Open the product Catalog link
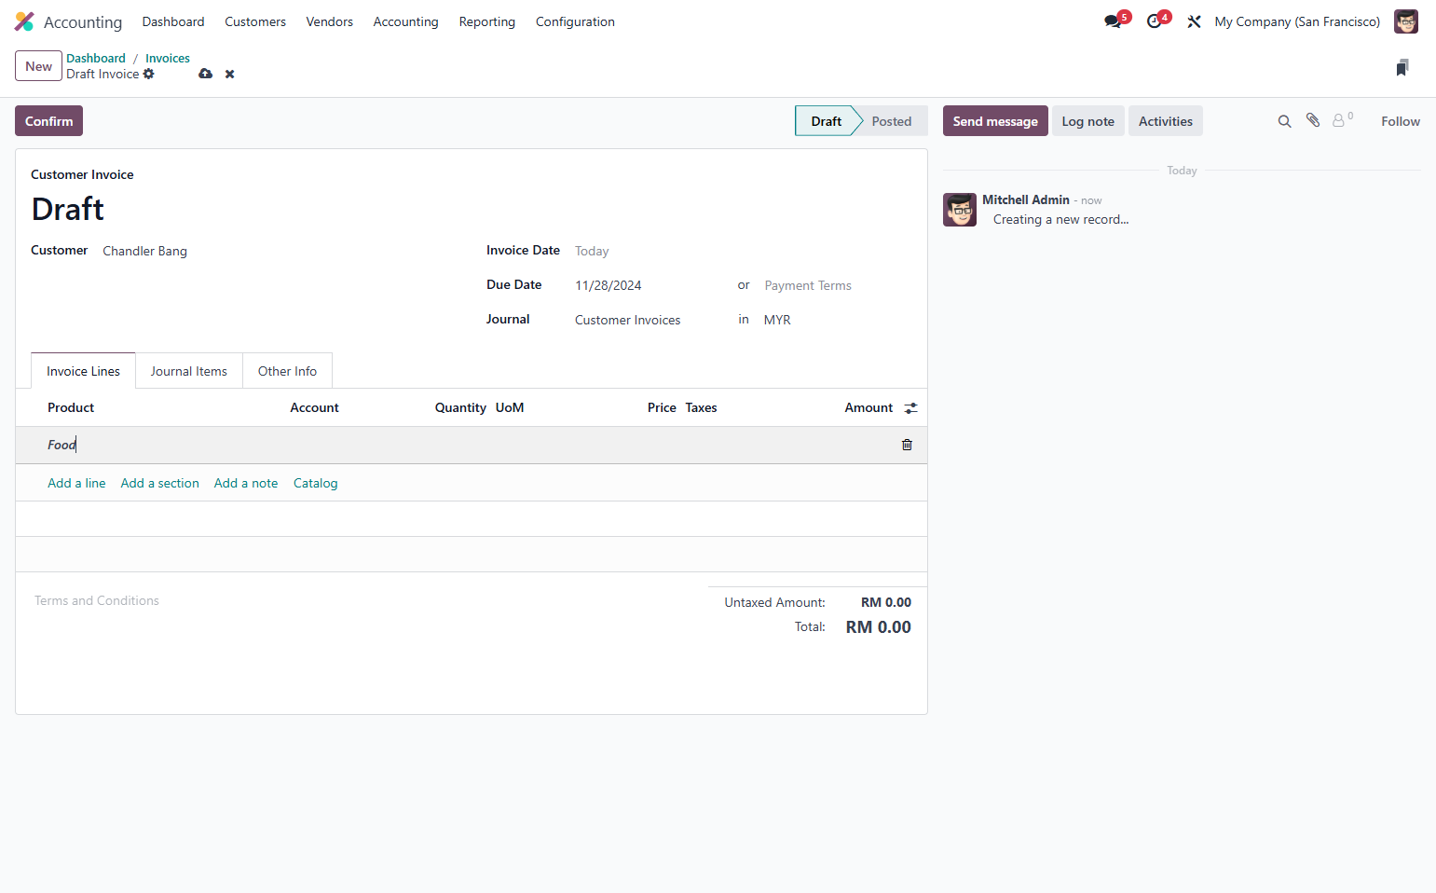The image size is (1436, 893). (x=315, y=483)
